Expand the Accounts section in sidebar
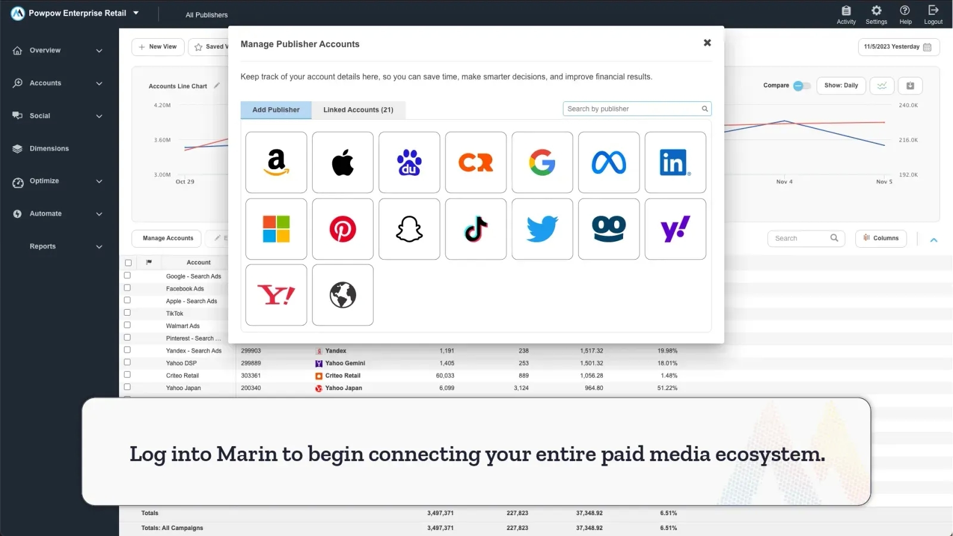 57,83
